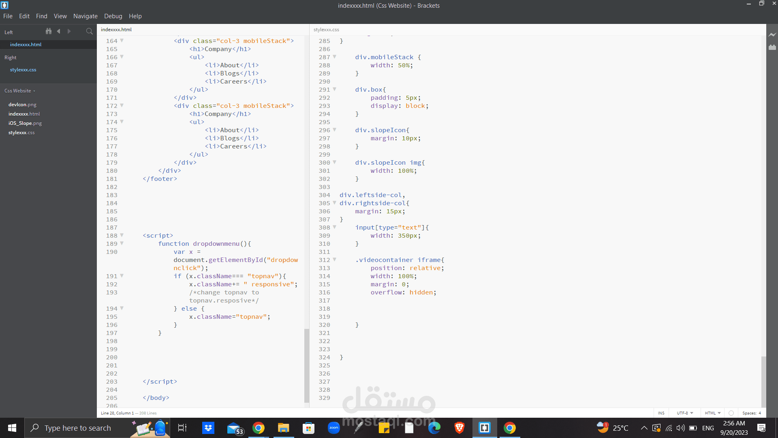The height and width of the screenshot is (438, 778).
Task: Click the right editor's vertical scrollbar thumb
Action: click(763, 381)
